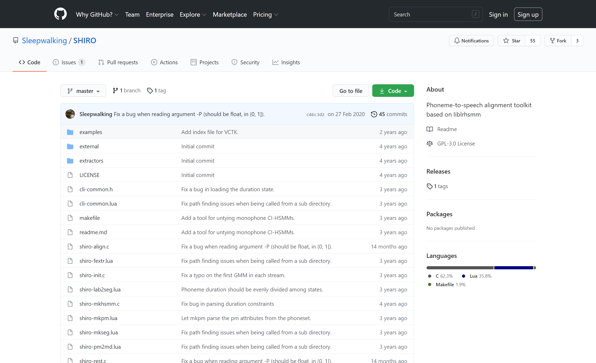Screen dimensions: 596x363
Task: Click the slash shortcut icon in search
Action: point(475,14)
